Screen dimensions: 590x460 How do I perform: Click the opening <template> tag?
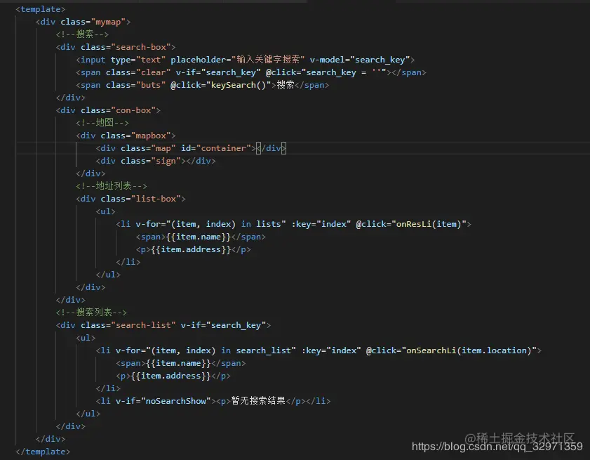tap(40, 9)
